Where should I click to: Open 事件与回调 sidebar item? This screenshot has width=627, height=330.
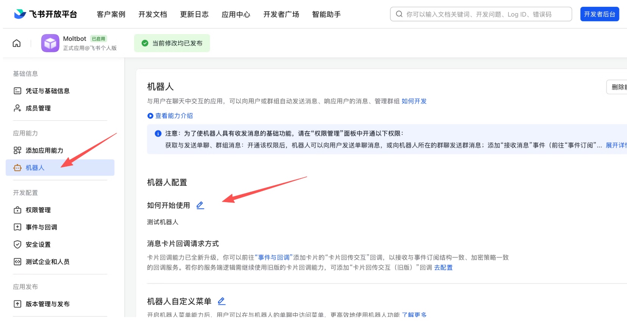click(41, 227)
